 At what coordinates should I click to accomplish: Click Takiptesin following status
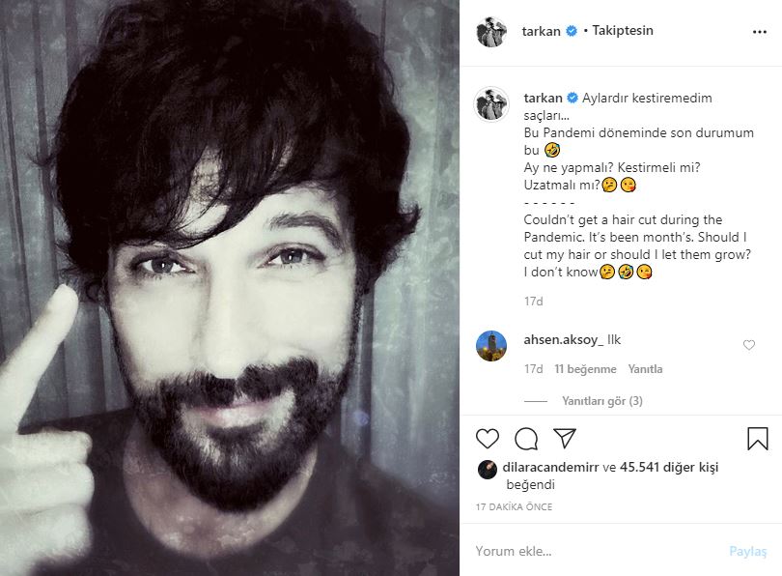point(623,31)
